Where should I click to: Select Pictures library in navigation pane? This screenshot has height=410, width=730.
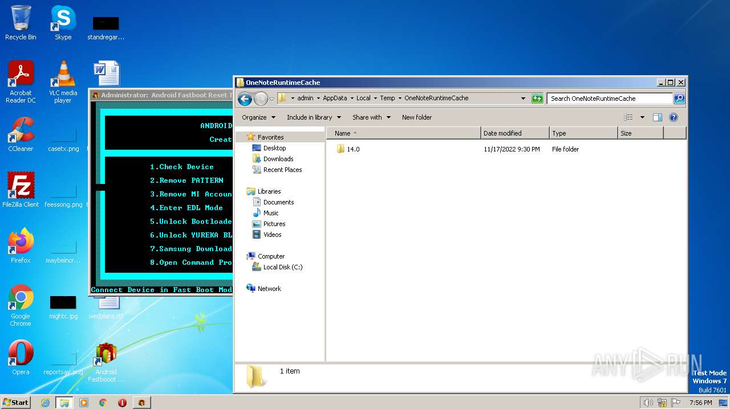[274, 224]
